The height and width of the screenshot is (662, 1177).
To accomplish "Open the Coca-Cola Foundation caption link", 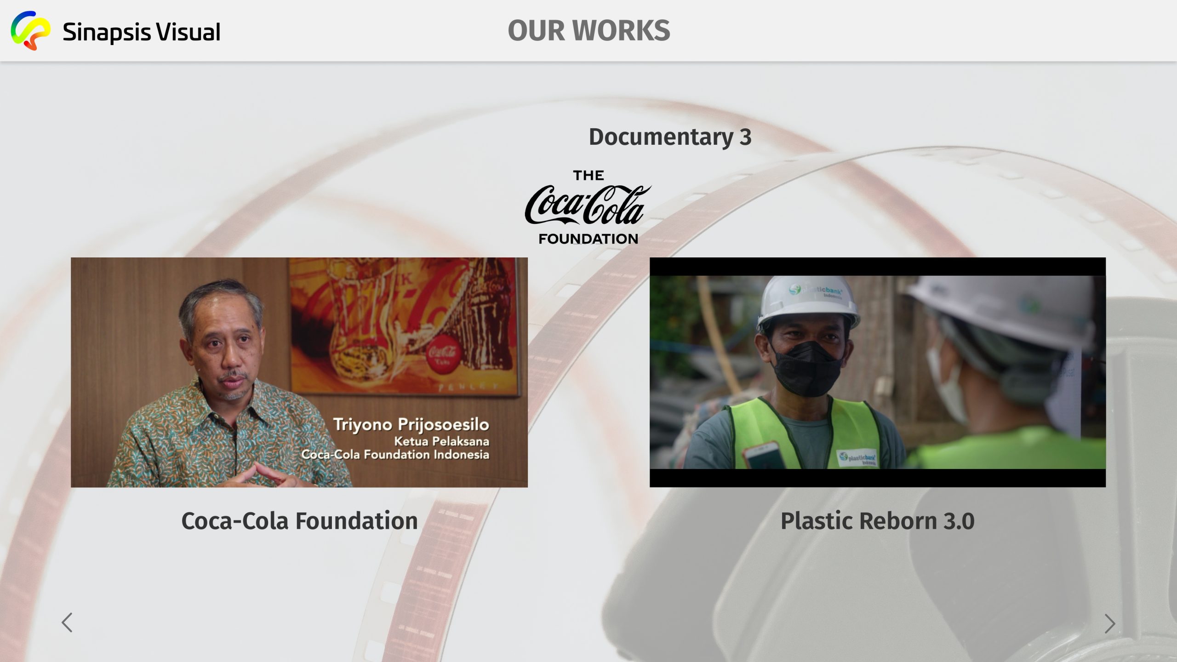I will coord(299,521).
